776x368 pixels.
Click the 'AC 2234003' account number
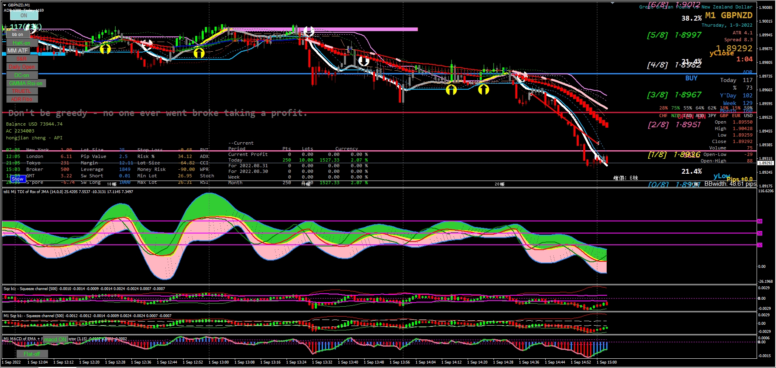20,131
